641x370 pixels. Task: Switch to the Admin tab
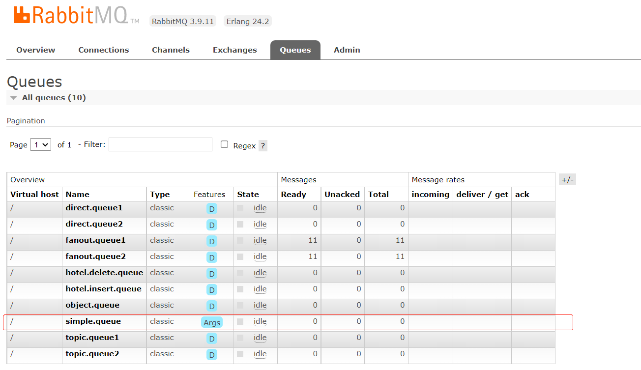pyautogui.click(x=347, y=50)
